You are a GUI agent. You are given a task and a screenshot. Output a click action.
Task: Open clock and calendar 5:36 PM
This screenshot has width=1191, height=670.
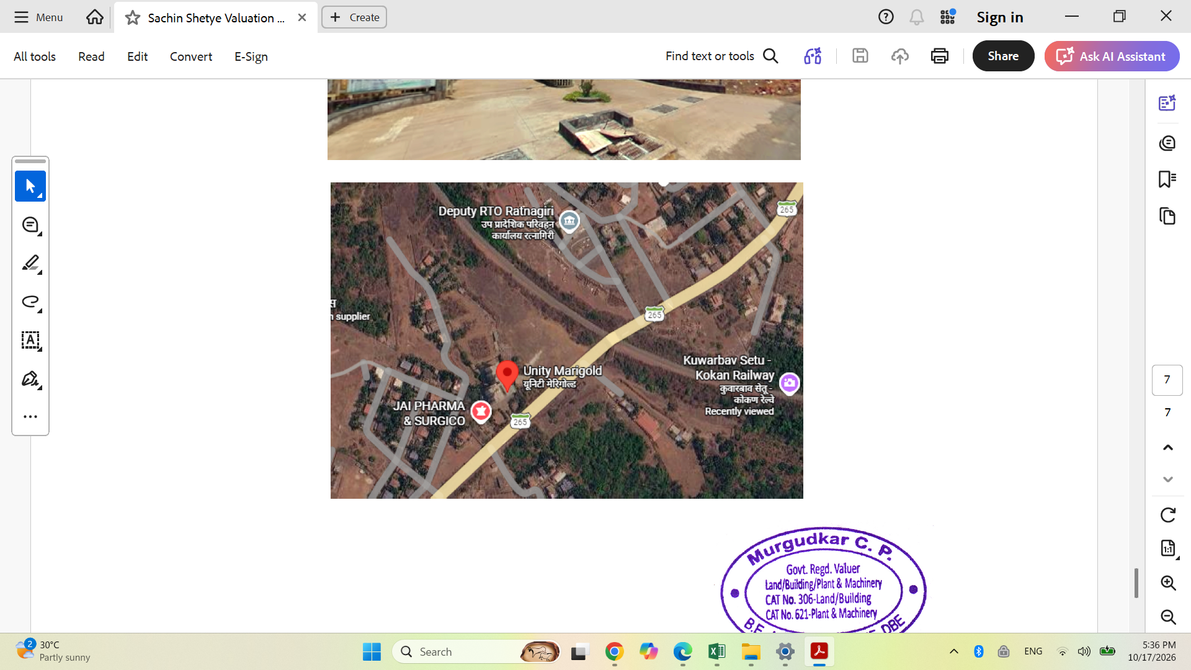(x=1152, y=651)
